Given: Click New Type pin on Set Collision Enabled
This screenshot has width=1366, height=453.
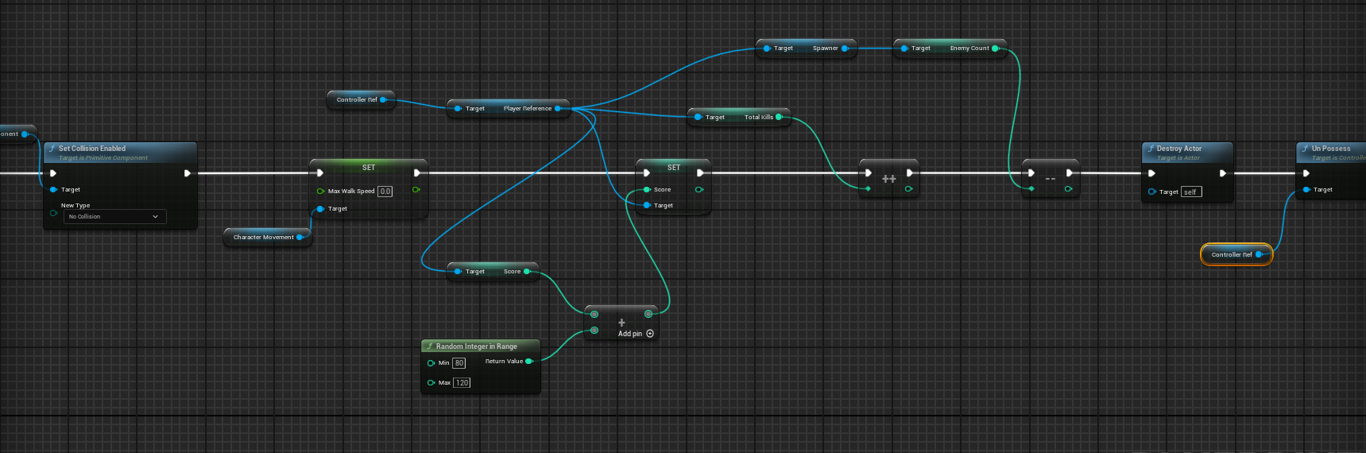Looking at the screenshot, I should point(53,212).
